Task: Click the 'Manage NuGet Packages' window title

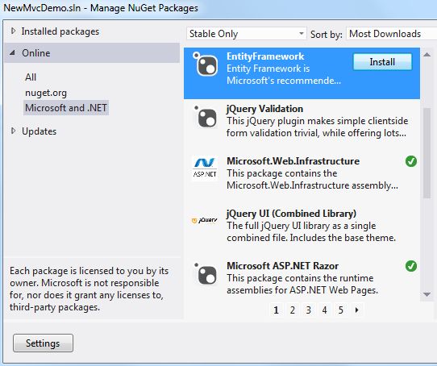Action: (144, 8)
